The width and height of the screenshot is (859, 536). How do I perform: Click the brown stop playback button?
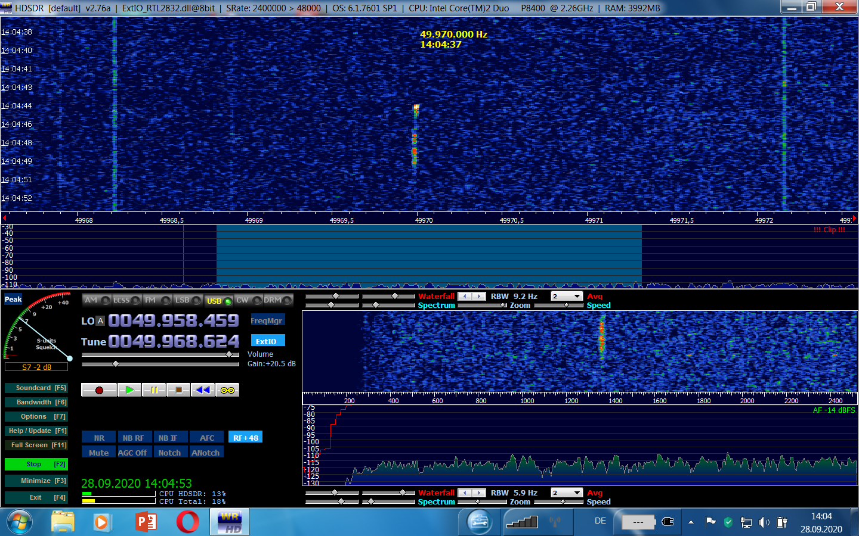pos(178,390)
